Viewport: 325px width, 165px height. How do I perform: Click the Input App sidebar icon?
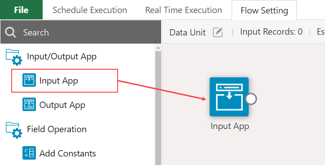point(29,80)
